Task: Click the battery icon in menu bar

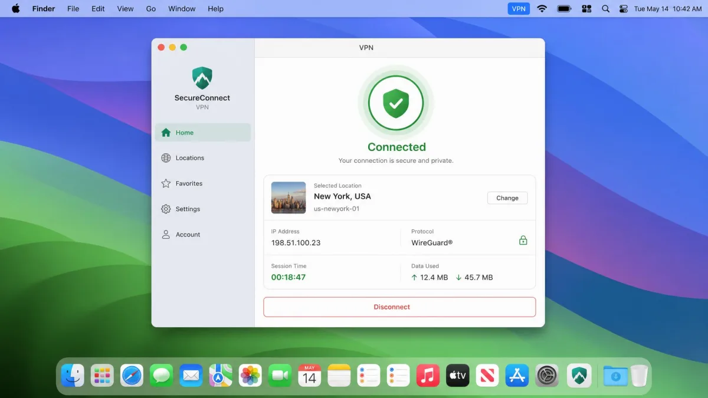Action: coord(564,9)
